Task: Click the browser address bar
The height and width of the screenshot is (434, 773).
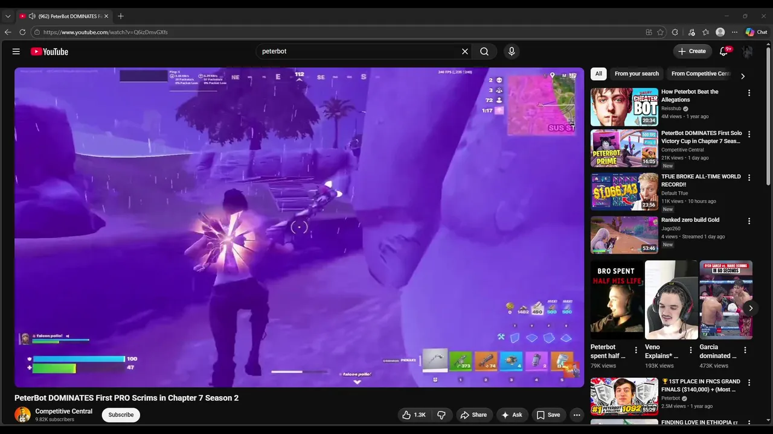Action: click(x=338, y=32)
